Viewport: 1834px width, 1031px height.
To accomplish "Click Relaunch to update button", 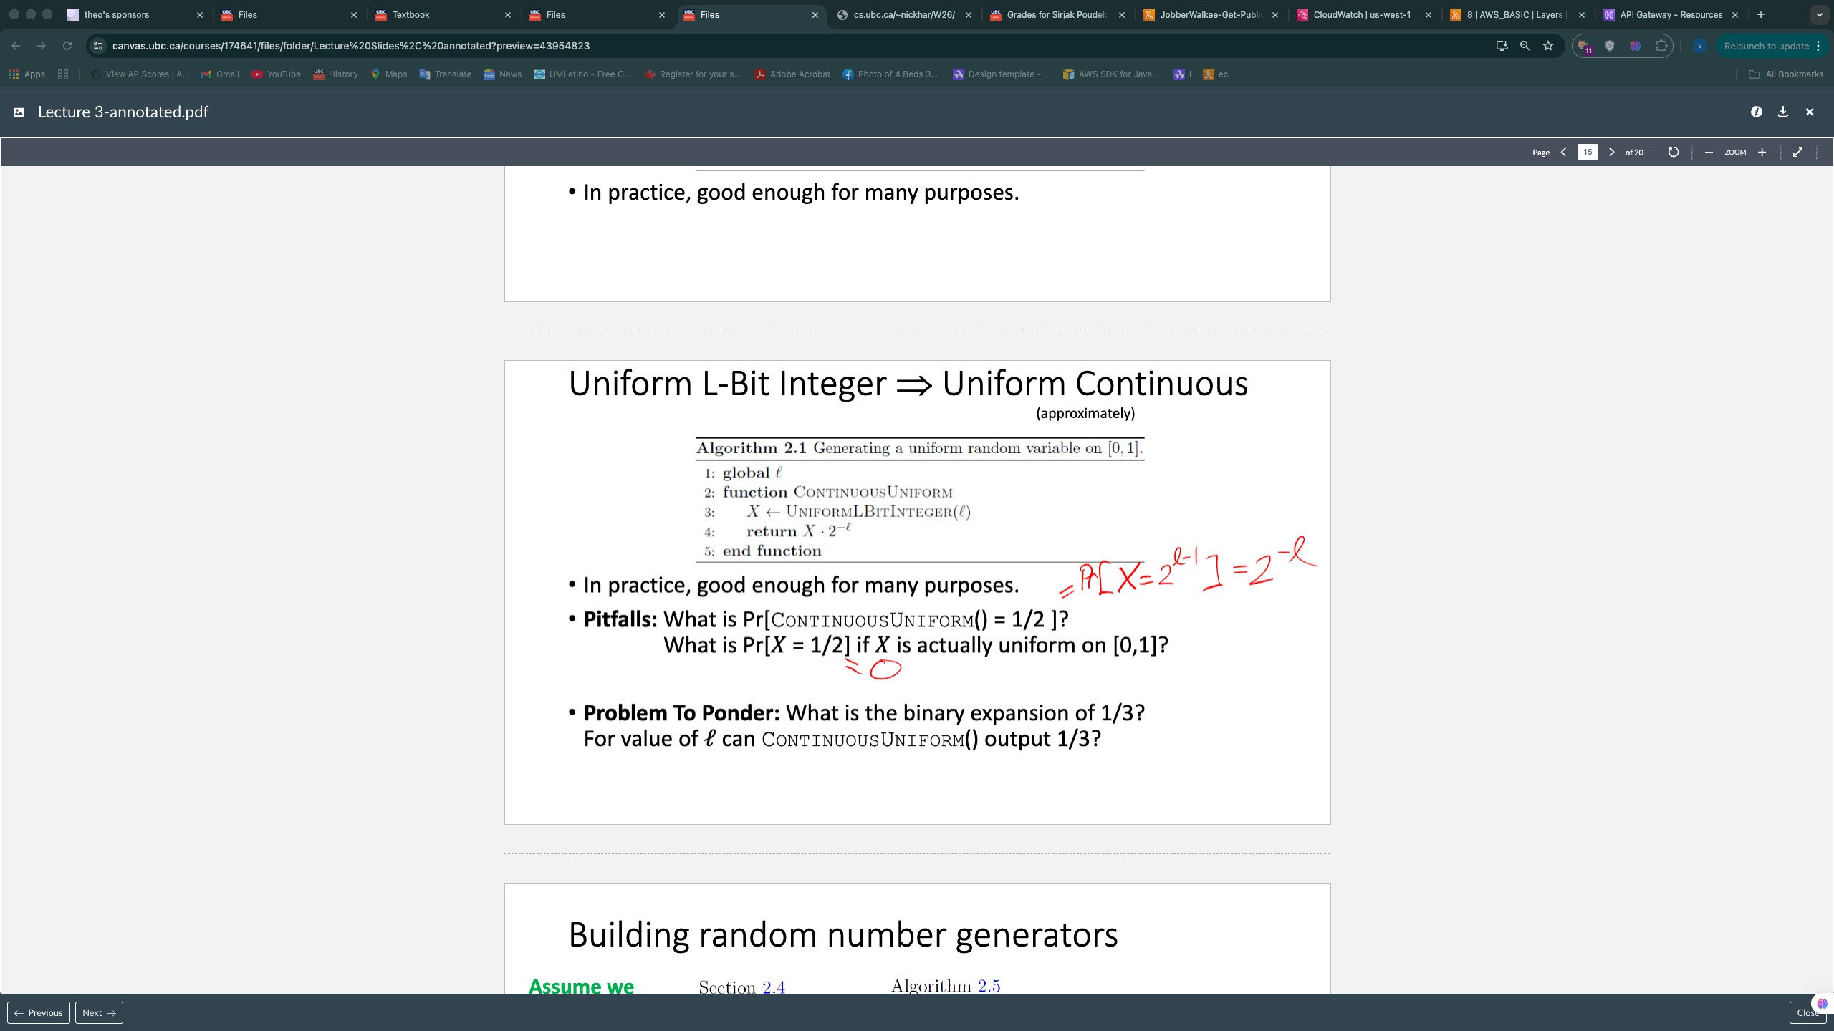I will 1766,46.
